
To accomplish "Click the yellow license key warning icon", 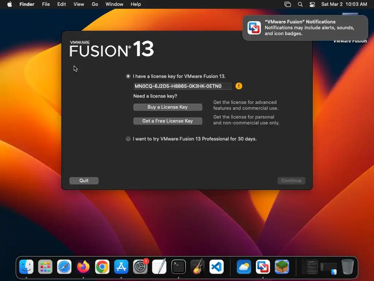I will point(239,86).
